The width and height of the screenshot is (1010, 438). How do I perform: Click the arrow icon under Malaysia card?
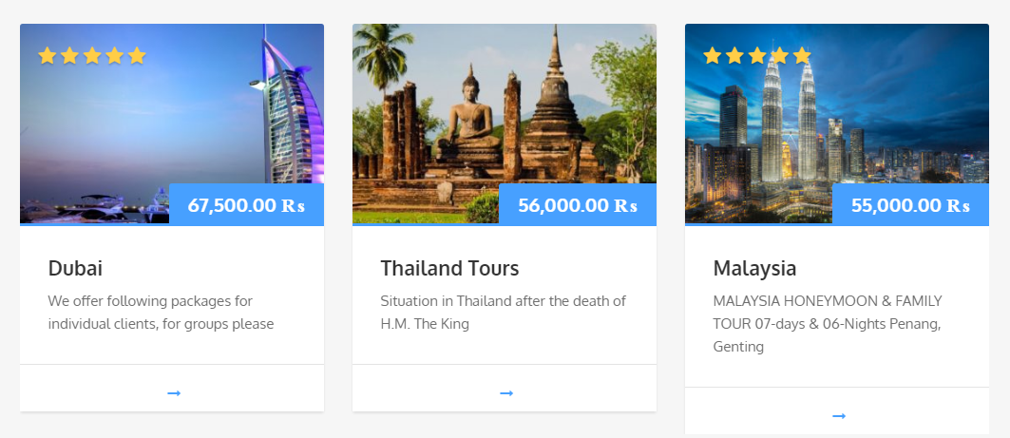pos(839,415)
